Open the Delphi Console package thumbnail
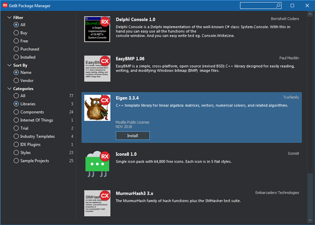The image size is (315, 225). click(x=97, y=29)
